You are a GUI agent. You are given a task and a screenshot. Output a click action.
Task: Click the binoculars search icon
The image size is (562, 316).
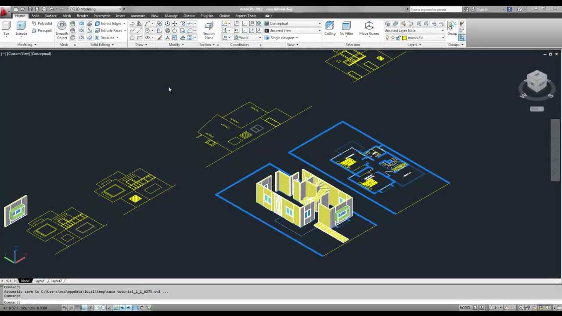[x=466, y=9]
